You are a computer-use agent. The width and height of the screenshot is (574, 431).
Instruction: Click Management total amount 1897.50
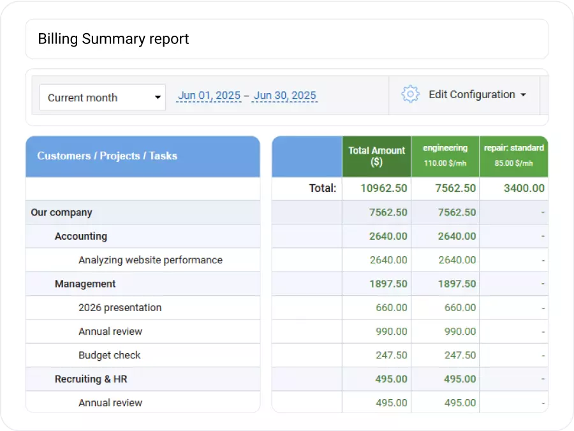tap(388, 284)
